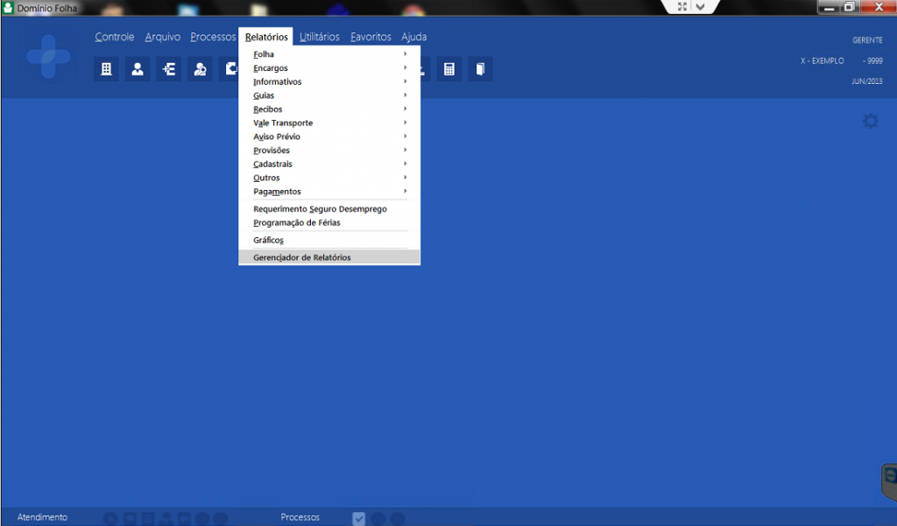897x526 pixels.
Task: Click the Processos label in the bottom bar
Action: (300, 517)
